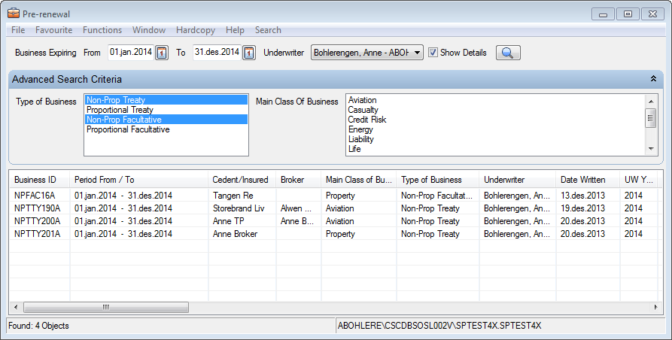The image size is (672, 340).
Task: Select row NPTTY190A
Action: [x=334, y=208]
